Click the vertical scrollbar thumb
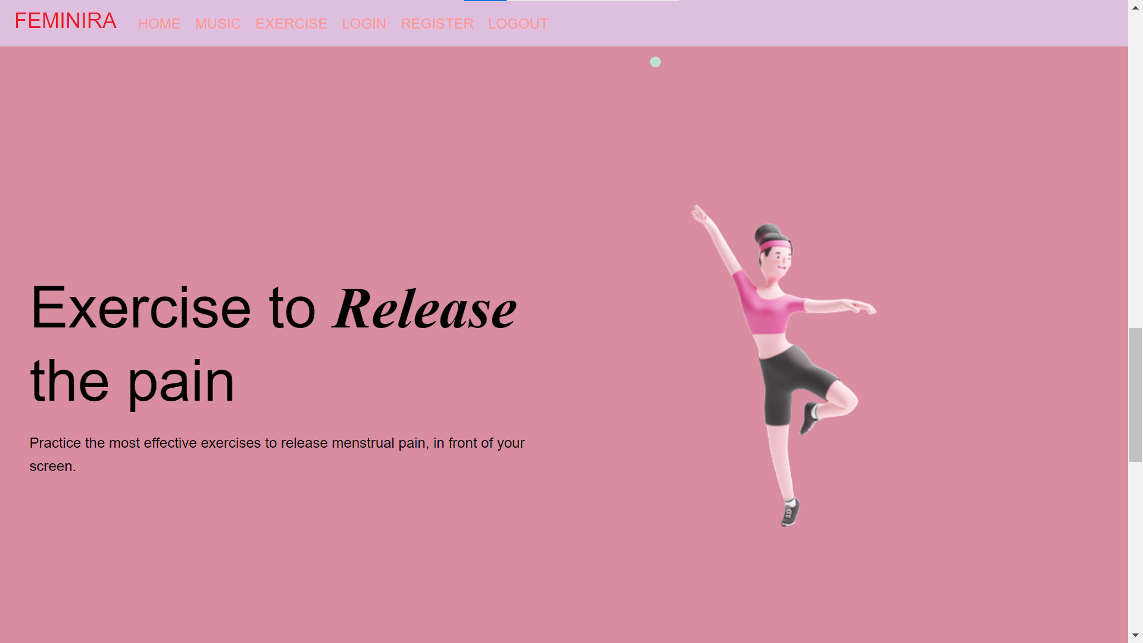 click(1135, 394)
